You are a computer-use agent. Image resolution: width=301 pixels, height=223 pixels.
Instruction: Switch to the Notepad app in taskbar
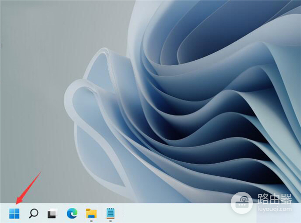point(110,213)
